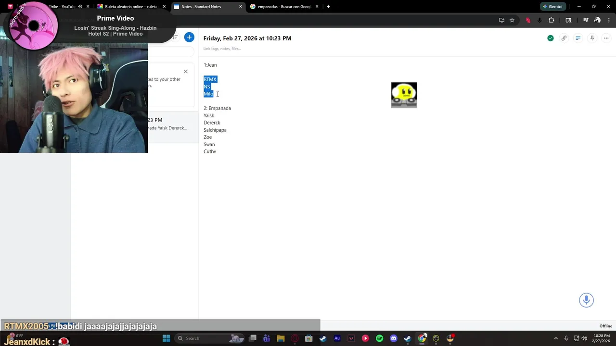Open the change editor icon with blue lines
616x346 pixels.
pyautogui.click(x=578, y=38)
